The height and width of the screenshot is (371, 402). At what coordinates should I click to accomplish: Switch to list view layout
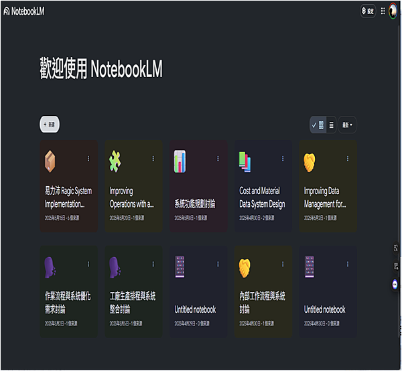click(331, 125)
